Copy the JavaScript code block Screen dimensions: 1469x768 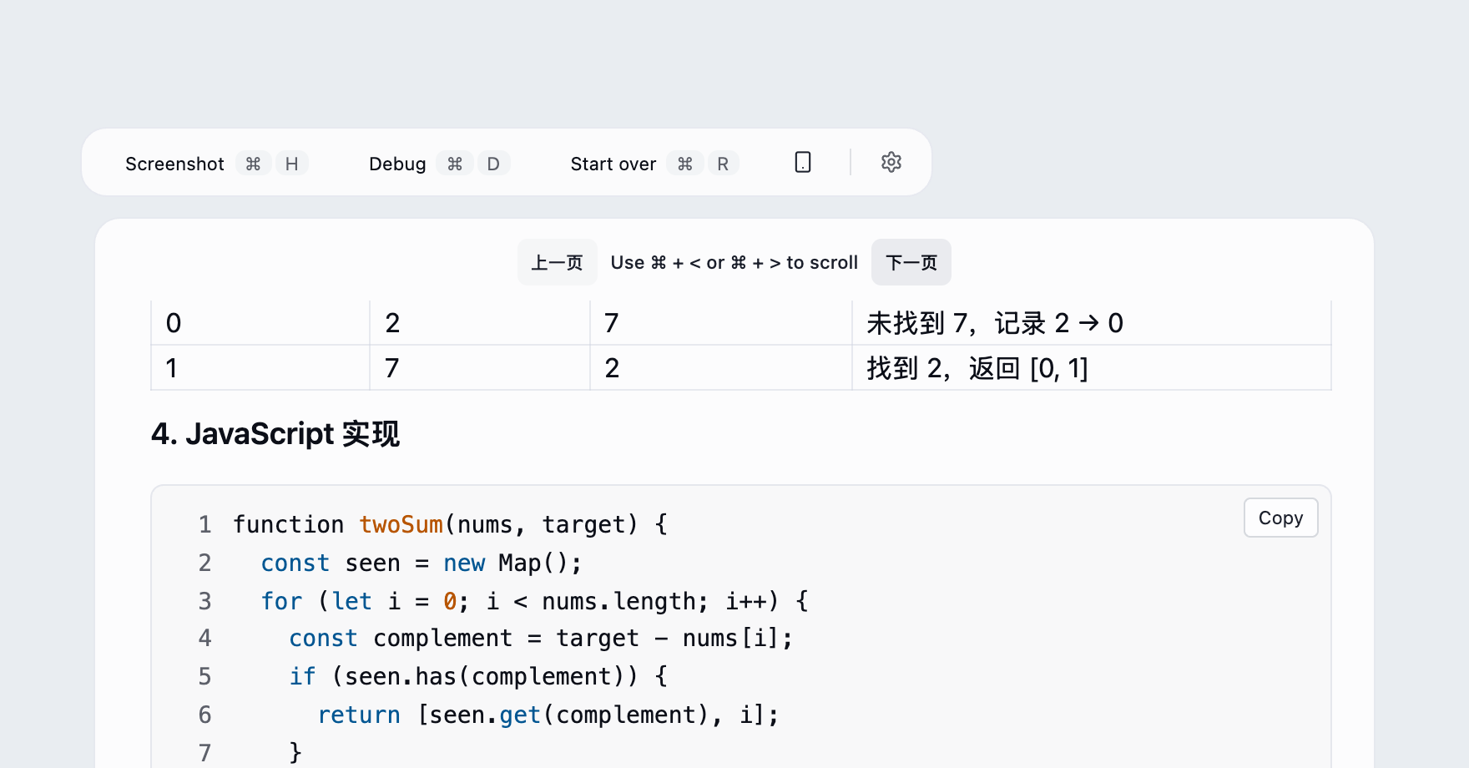(x=1281, y=518)
